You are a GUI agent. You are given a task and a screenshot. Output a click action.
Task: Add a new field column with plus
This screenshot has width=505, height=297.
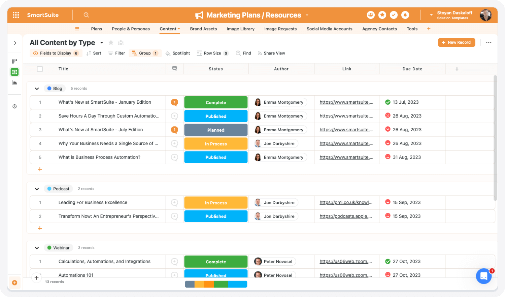pos(457,69)
